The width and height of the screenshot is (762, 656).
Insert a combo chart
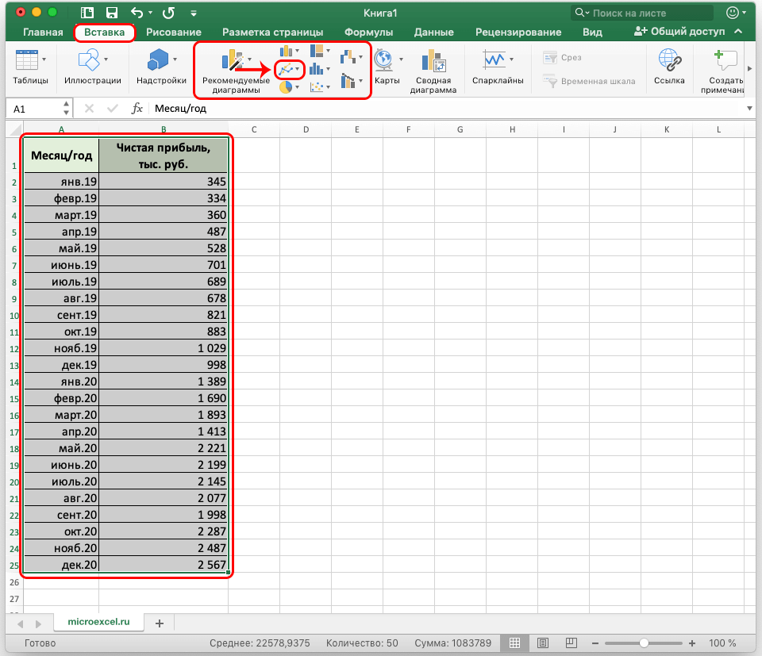[348, 80]
